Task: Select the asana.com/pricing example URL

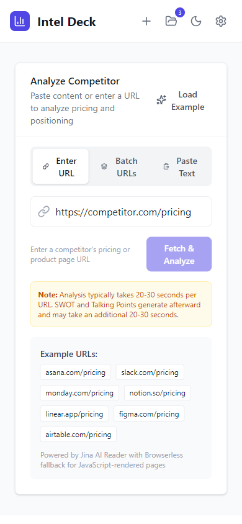Action: [x=76, y=372]
